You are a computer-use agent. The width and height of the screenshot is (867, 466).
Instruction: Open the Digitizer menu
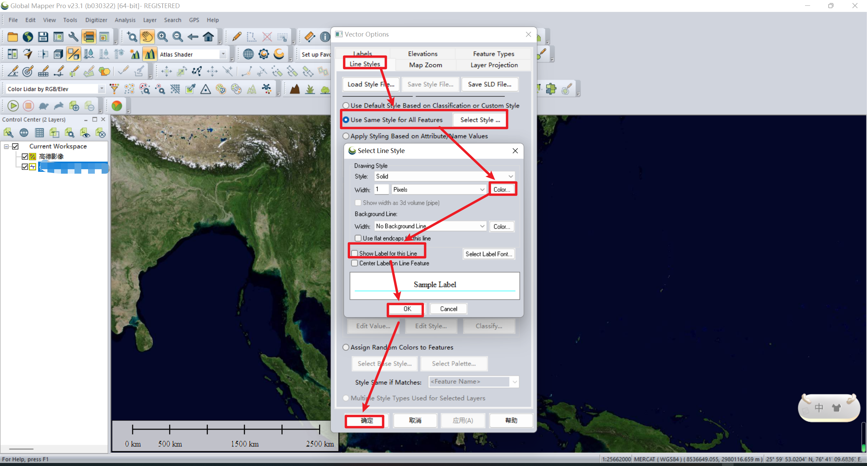point(96,20)
